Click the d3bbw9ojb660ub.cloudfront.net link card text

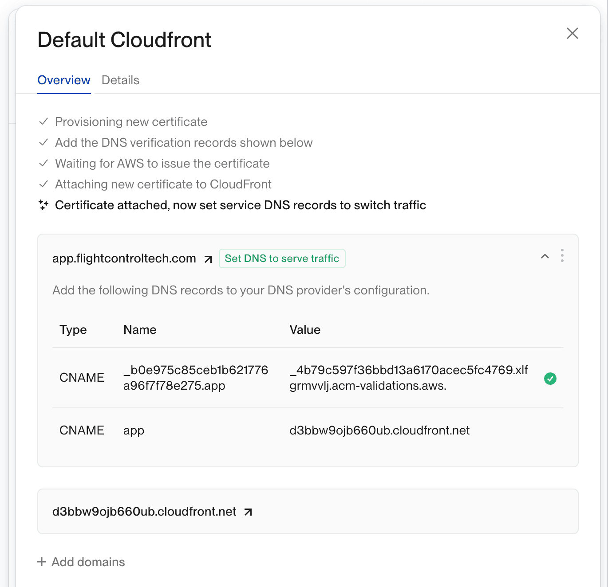tap(144, 512)
